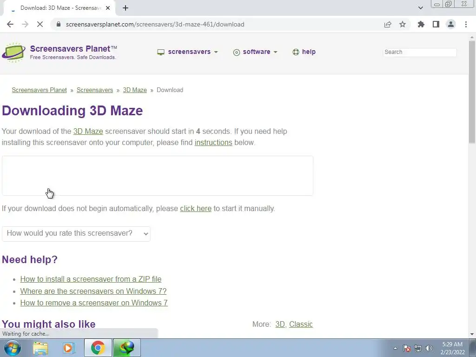Close the 3D Maze download tab
The width and height of the screenshot is (476, 357).
(x=108, y=8)
